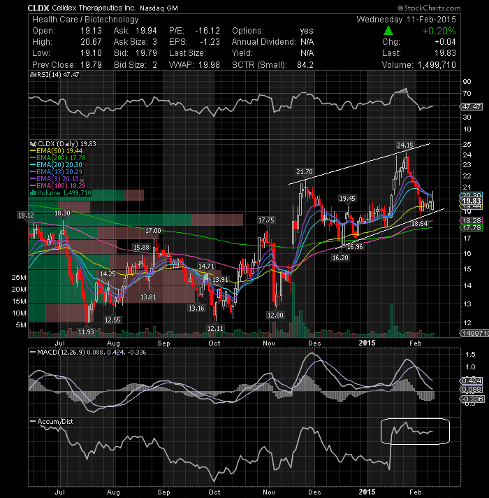Click the Volume 1,499,710 legend entry
This screenshot has width=489, height=498.
pos(60,193)
